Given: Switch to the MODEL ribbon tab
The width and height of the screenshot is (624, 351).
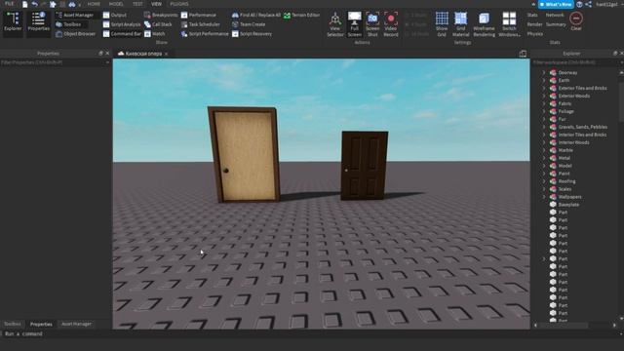Looking at the screenshot, I should (x=116, y=4).
